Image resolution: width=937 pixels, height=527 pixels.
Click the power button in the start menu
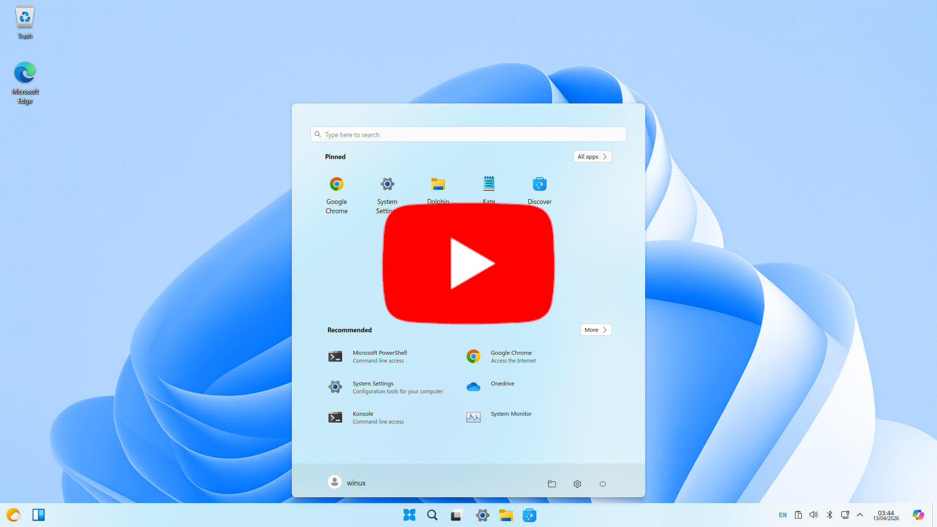click(603, 484)
